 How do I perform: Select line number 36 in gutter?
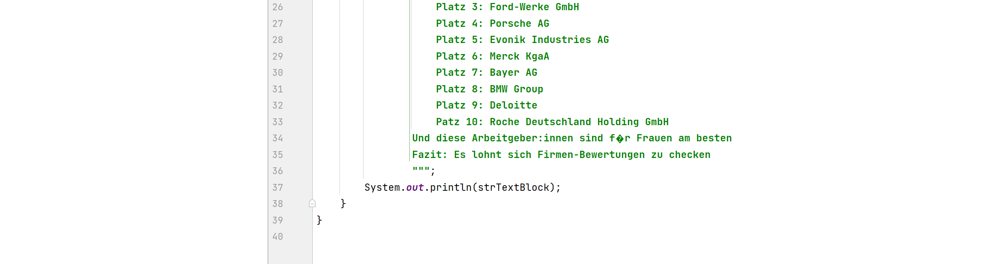[x=278, y=171]
